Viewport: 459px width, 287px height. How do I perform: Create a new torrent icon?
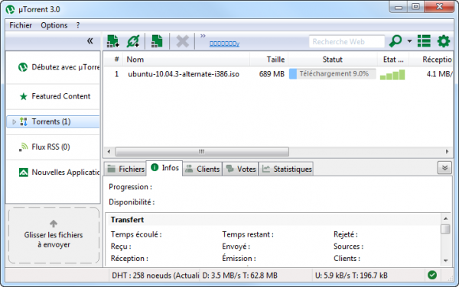coord(157,41)
